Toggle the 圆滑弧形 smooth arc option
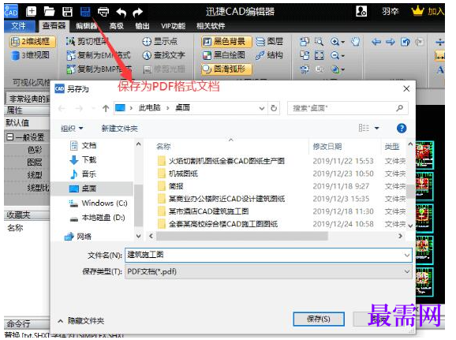The height and width of the screenshot is (340, 456). 226,69
